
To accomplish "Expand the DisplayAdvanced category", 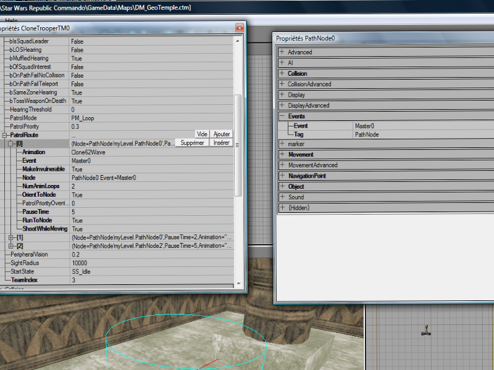I will click(x=282, y=105).
